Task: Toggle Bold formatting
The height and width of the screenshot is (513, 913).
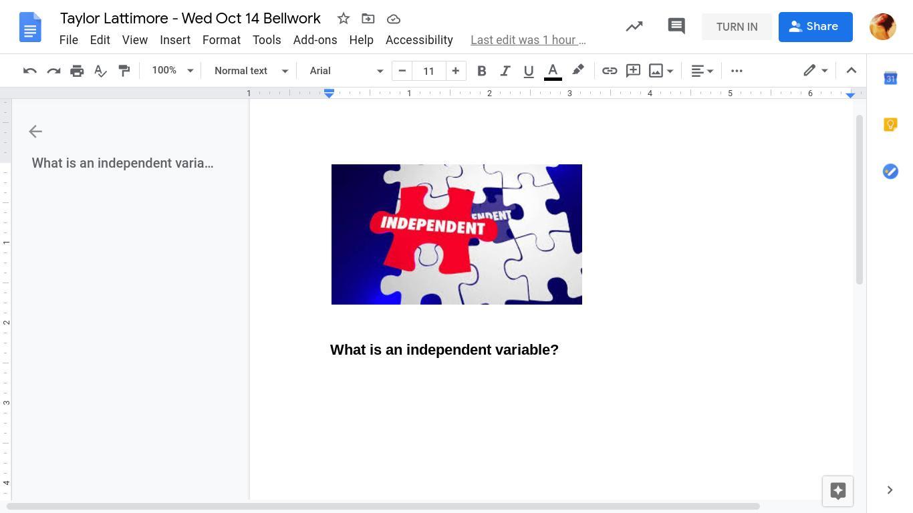Action: point(481,71)
